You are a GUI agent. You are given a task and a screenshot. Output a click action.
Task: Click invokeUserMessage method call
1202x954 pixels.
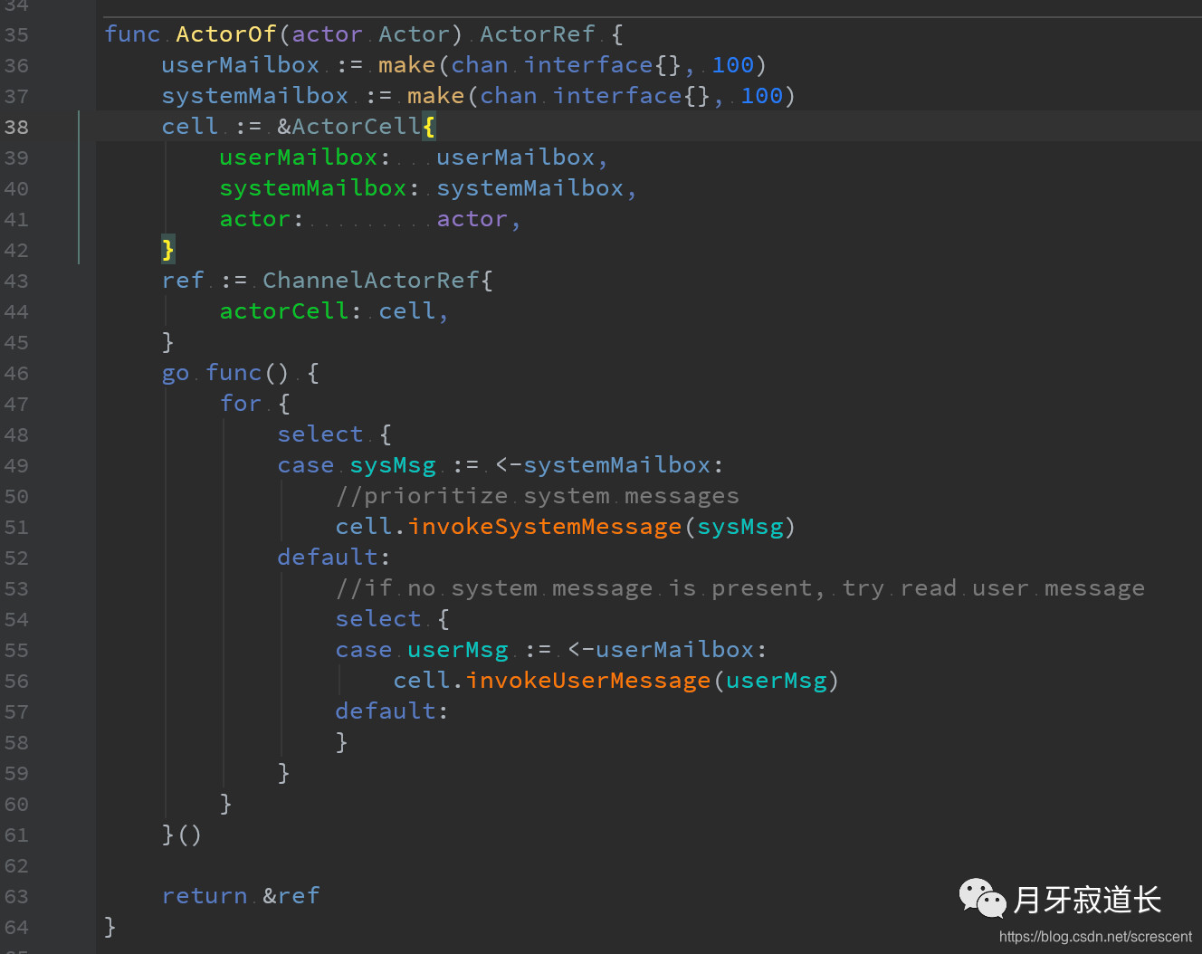[x=588, y=681]
